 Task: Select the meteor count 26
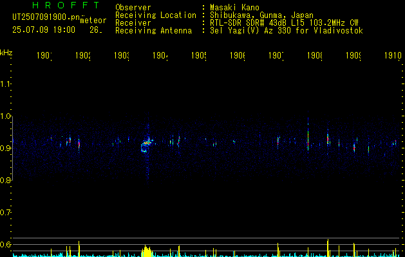tap(96, 30)
